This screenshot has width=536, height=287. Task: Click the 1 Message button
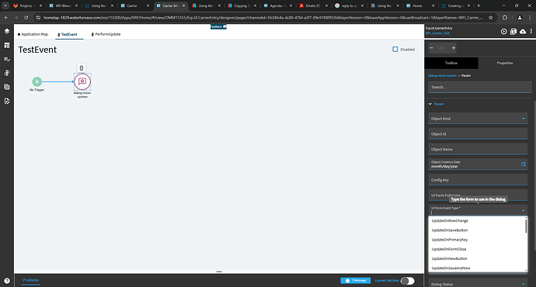(x=356, y=281)
